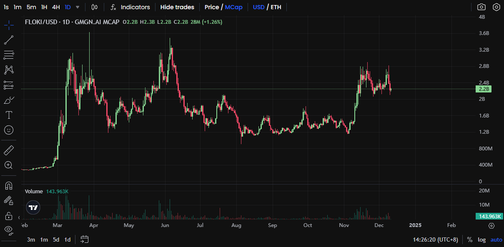Screen dimensions: 504x247
Task: Enable magnet mode for drawings
Action: 9,185
